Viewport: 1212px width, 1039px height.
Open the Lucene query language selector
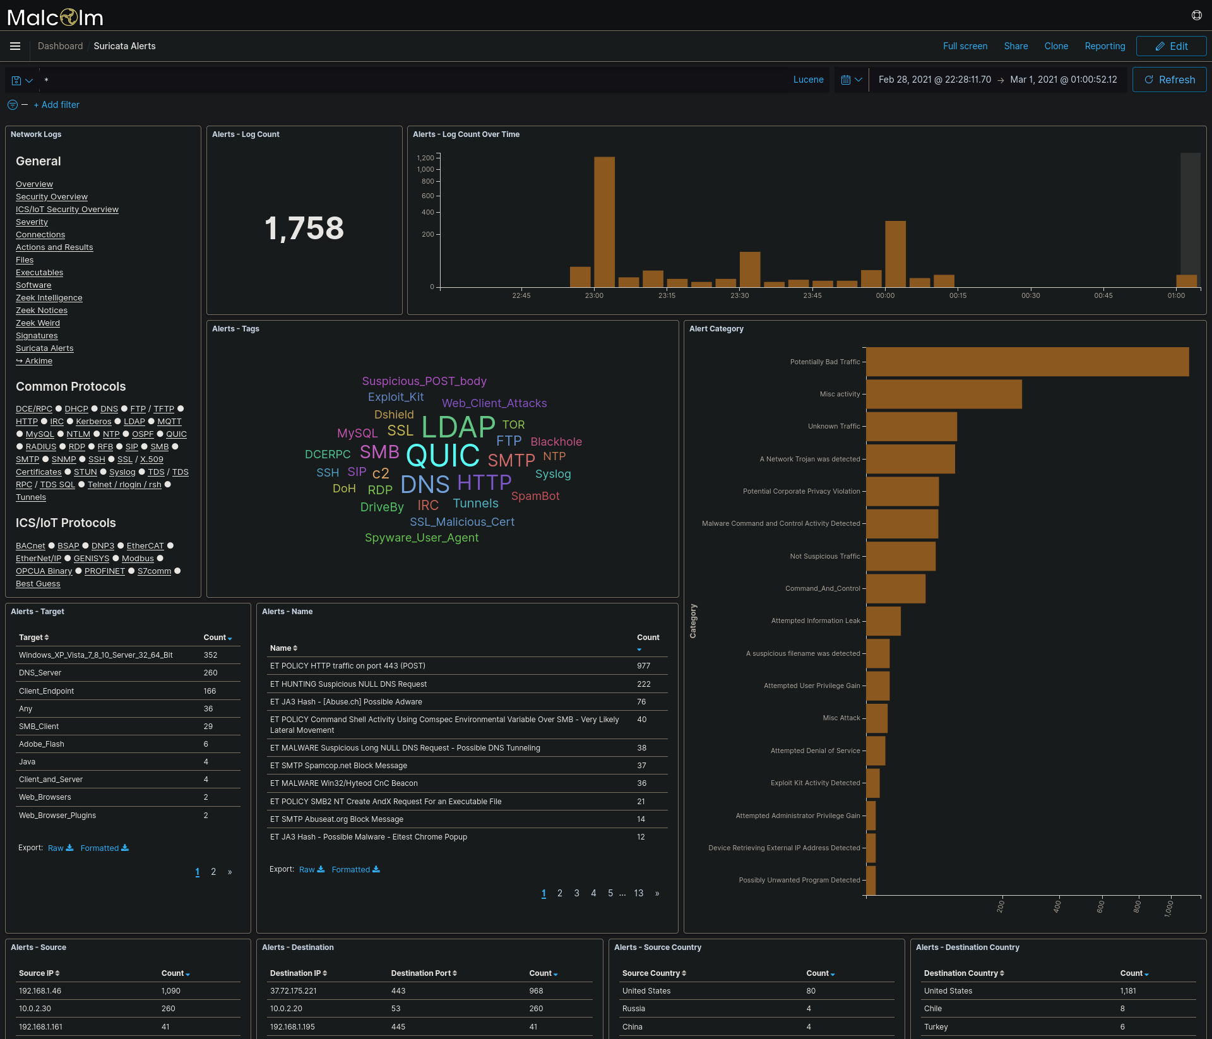click(x=808, y=79)
